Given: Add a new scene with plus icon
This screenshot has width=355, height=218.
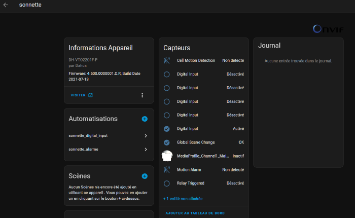Looking at the screenshot, I should tap(145, 176).
